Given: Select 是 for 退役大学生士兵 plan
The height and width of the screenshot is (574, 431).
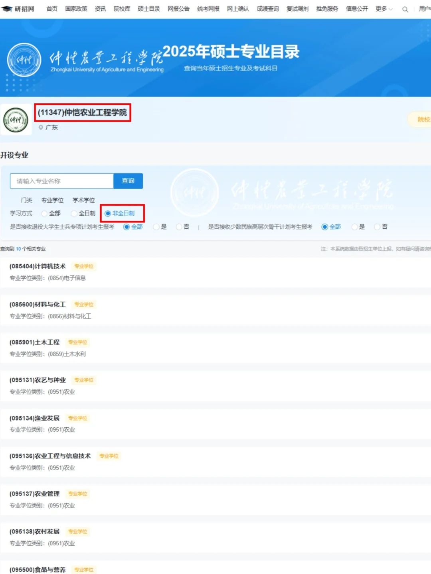Looking at the screenshot, I should 156,227.
